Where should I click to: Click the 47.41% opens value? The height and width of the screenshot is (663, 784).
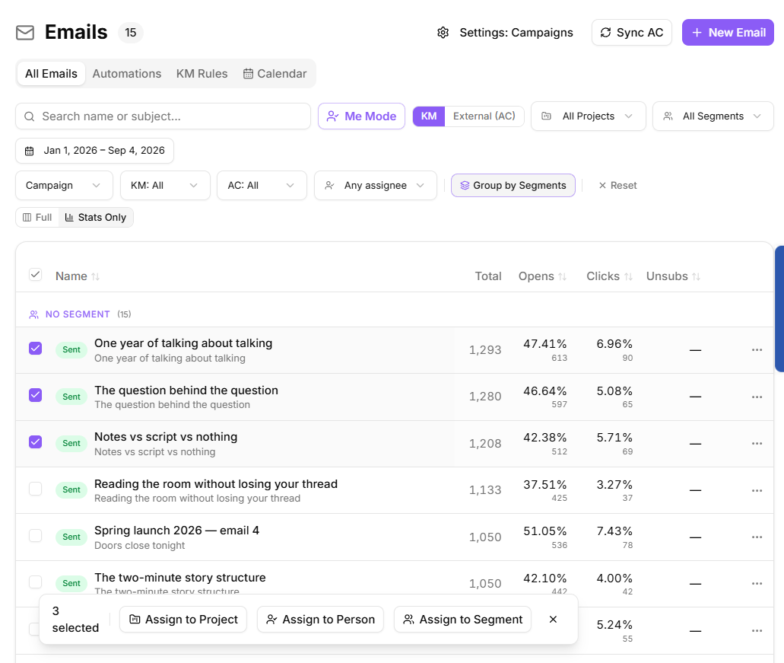(545, 344)
